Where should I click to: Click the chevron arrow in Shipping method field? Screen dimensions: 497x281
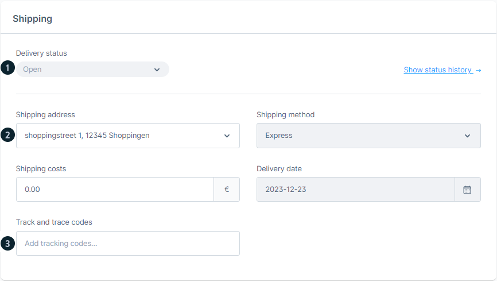[x=467, y=136]
